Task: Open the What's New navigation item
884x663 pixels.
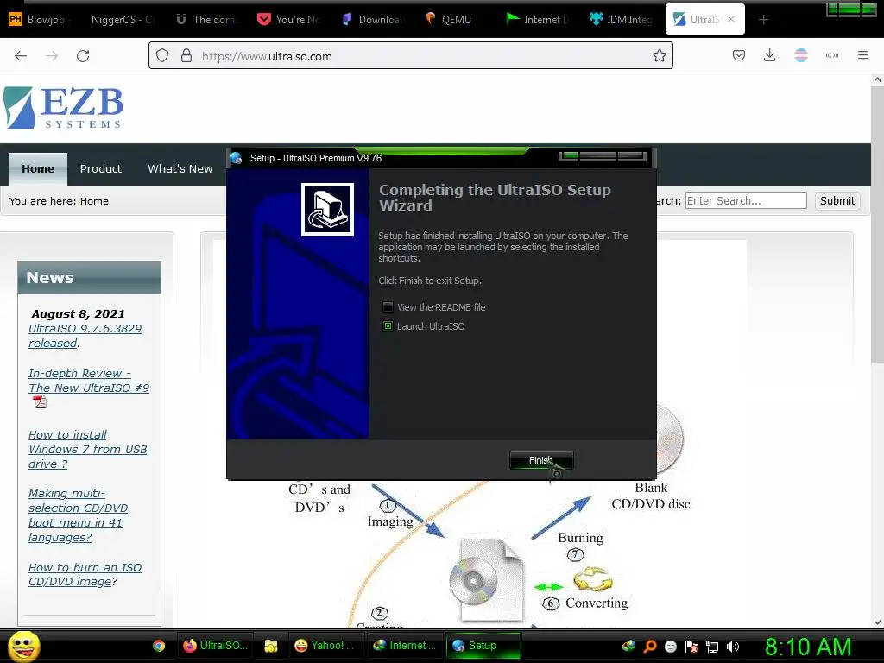Action: [x=180, y=168]
